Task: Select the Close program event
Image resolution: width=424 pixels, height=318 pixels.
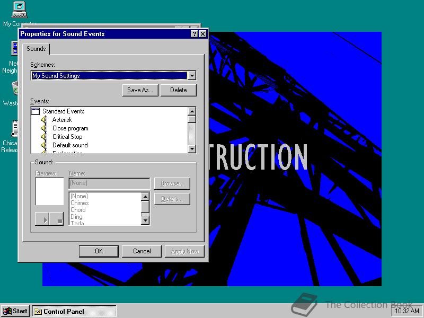Action: pos(70,128)
